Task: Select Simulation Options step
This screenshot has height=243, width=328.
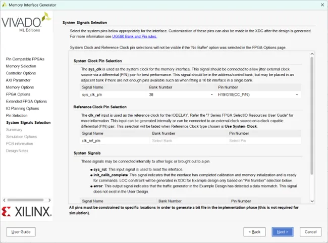Action: 22,136
